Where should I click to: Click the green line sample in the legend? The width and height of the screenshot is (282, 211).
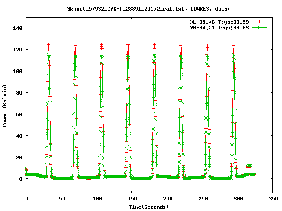pyautogui.click(x=259, y=28)
